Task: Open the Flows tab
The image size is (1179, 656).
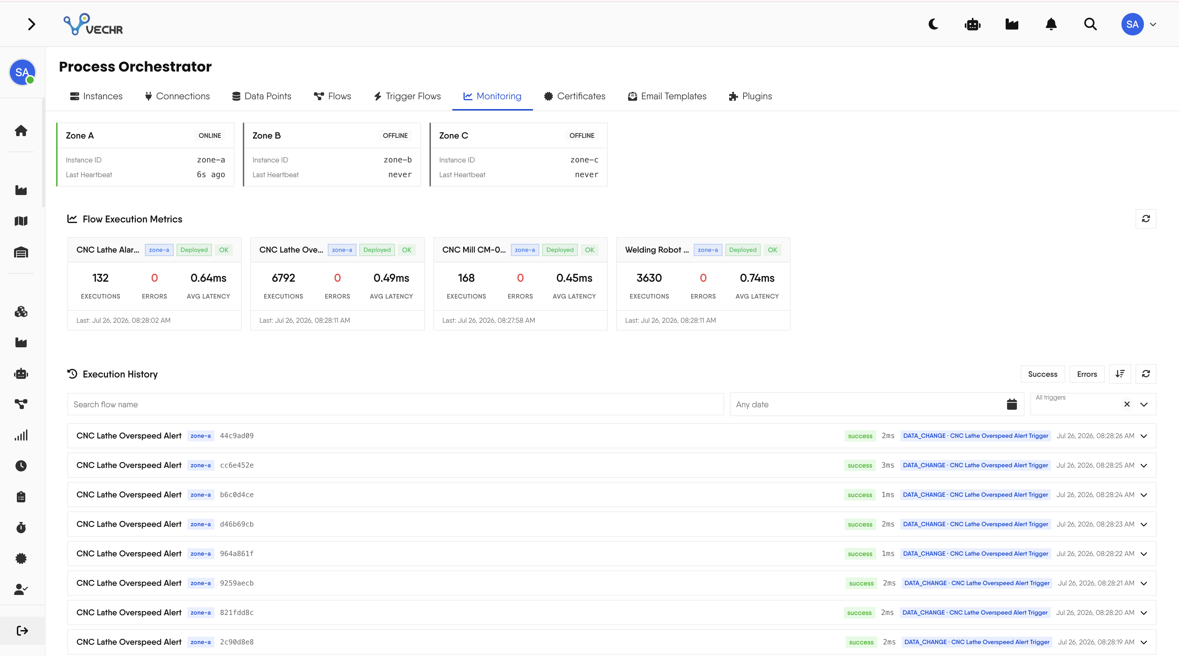Action: 332,96
